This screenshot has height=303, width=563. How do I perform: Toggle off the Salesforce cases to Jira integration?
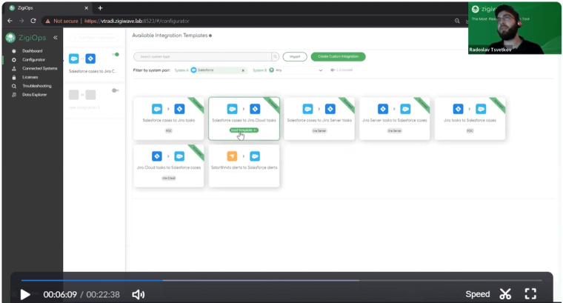tap(116, 55)
